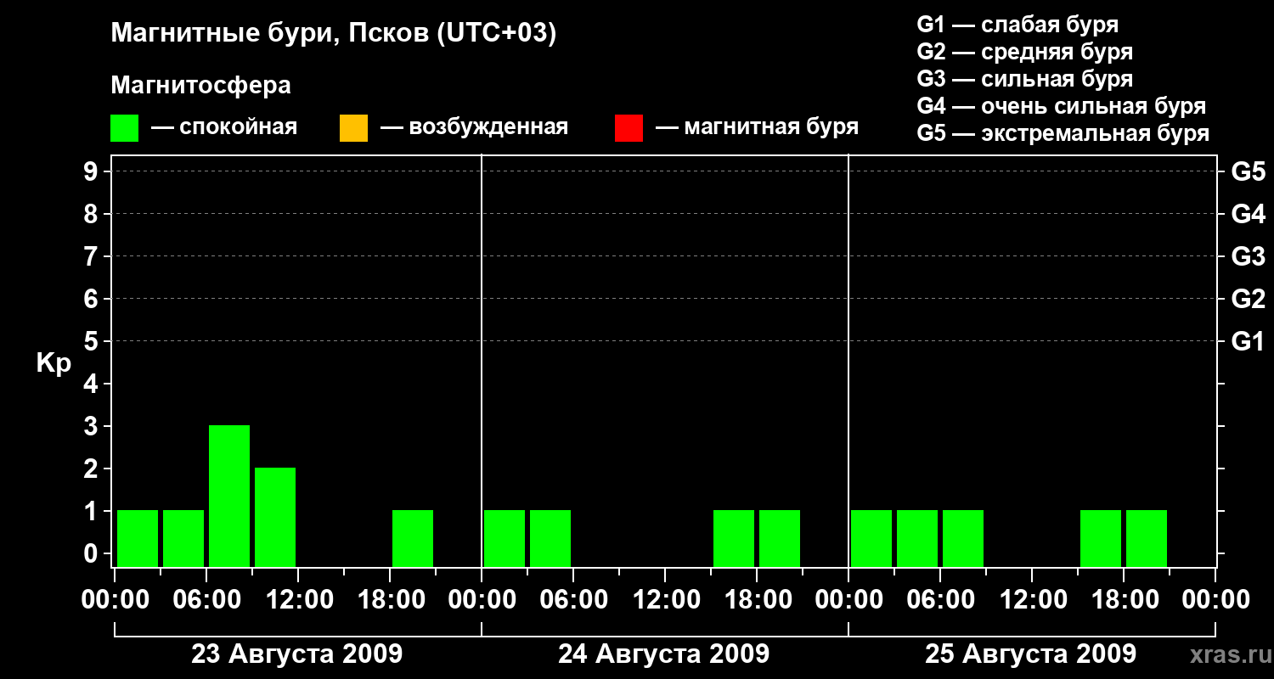The width and height of the screenshot is (1274, 679).
Task: Click the '0' value on the Kp axis
Action: (x=93, y=553)
